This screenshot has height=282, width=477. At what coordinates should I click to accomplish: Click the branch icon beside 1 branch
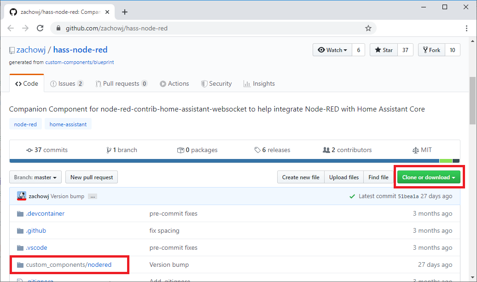point(109,150)
